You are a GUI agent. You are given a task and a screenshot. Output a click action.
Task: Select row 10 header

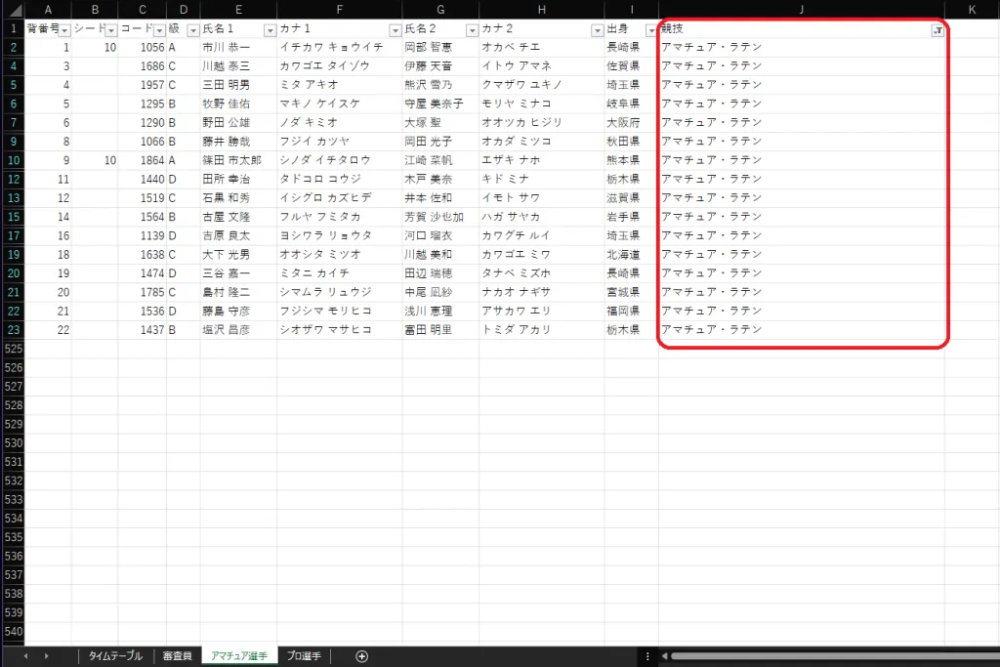(12, 160)
